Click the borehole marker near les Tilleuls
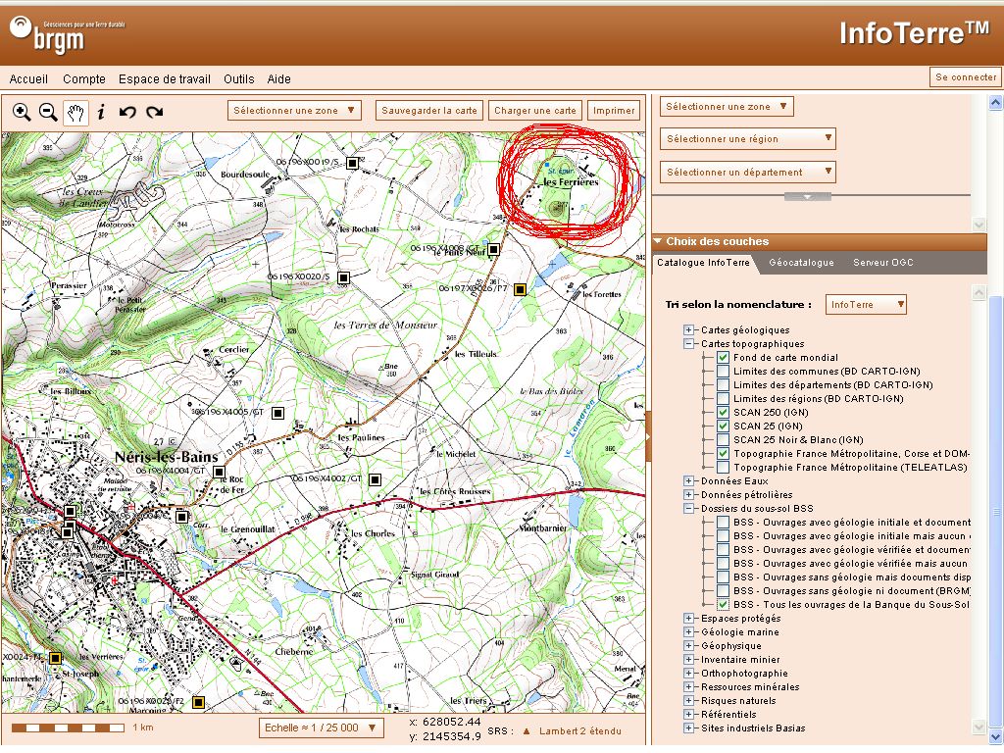1004x753 pixels. pyautogui.click(x=521, y=289)
